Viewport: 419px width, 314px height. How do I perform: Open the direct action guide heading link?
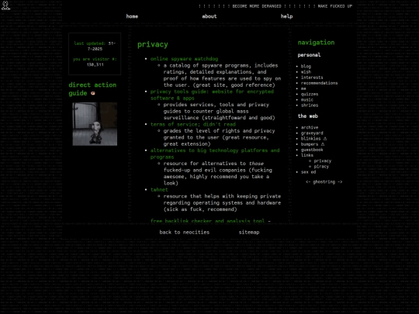coord(92,89)
